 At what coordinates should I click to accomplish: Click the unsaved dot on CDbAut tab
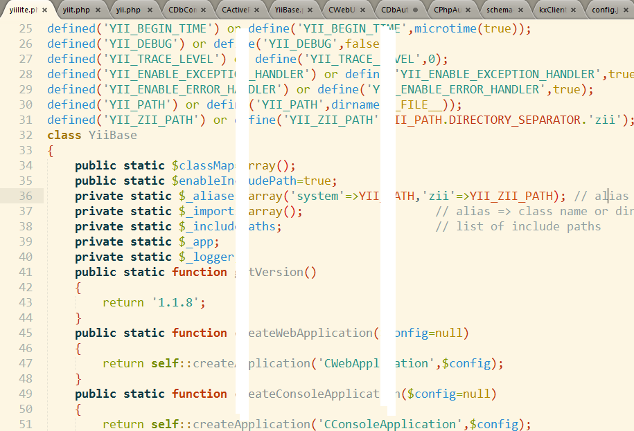click(415, 10)
